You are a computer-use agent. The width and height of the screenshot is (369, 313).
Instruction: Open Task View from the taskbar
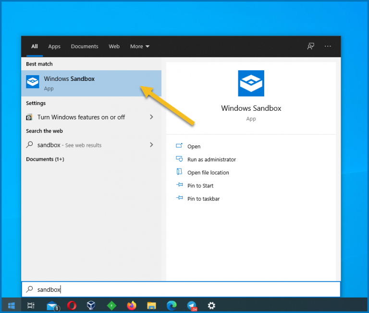(x=31, y=305)
